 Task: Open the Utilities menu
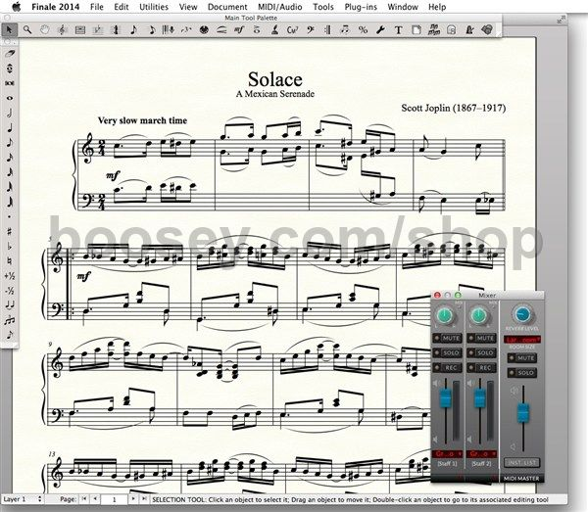pyautogui.click(x=154, y=7)
